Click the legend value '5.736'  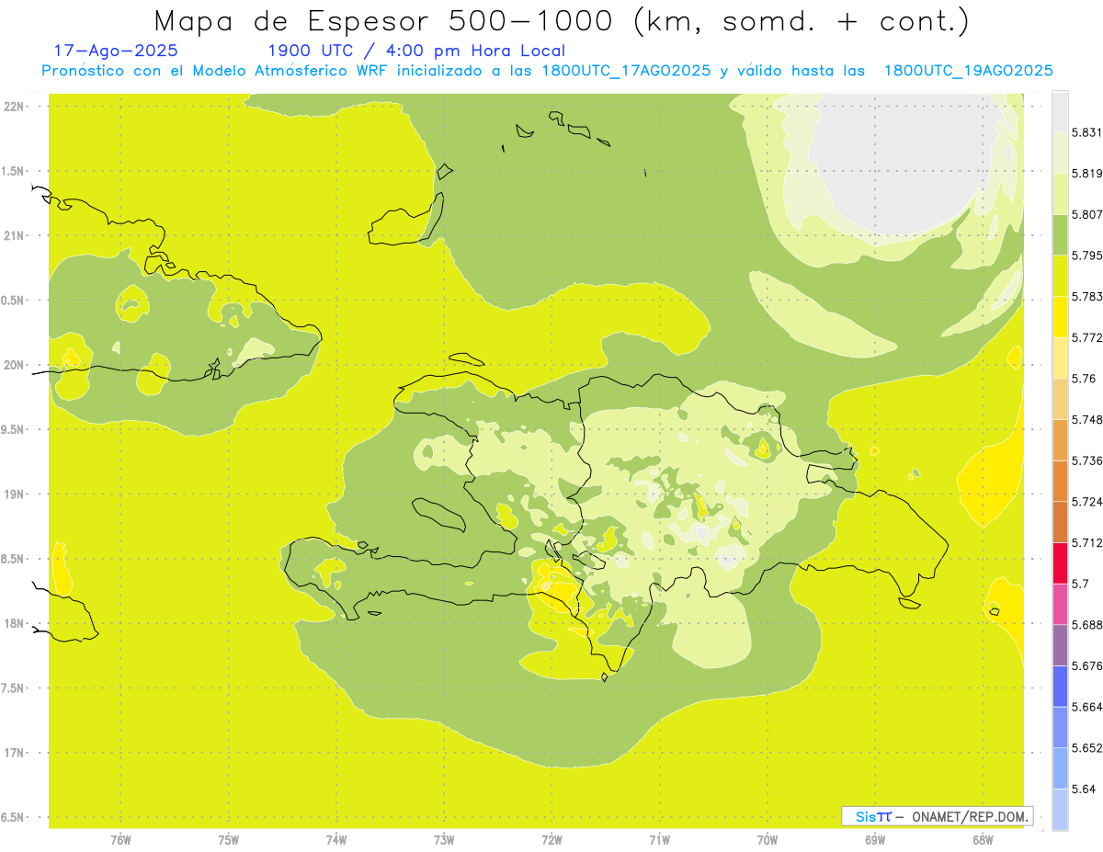pos(1087,460)
